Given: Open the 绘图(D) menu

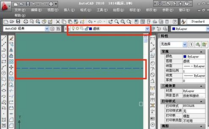Looking at the screenshot, I should click(118, 10).
